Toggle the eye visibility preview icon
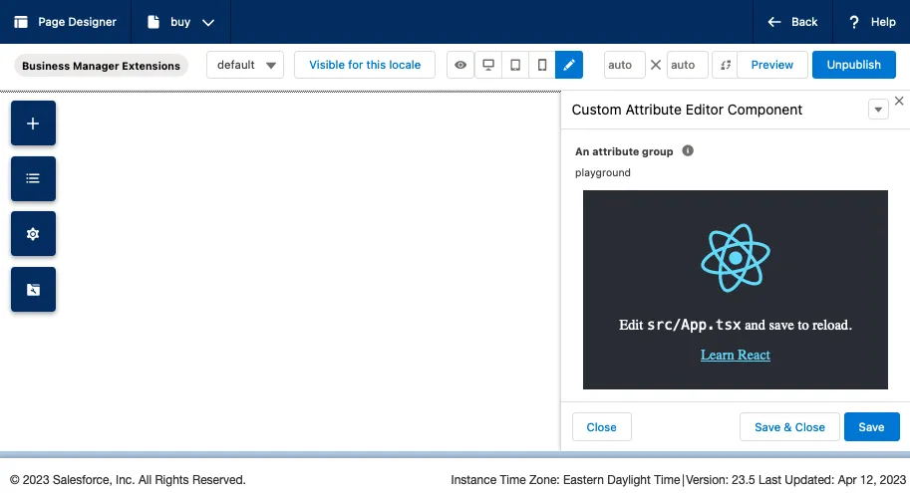 pyautogui.click(x=460, y=65)
